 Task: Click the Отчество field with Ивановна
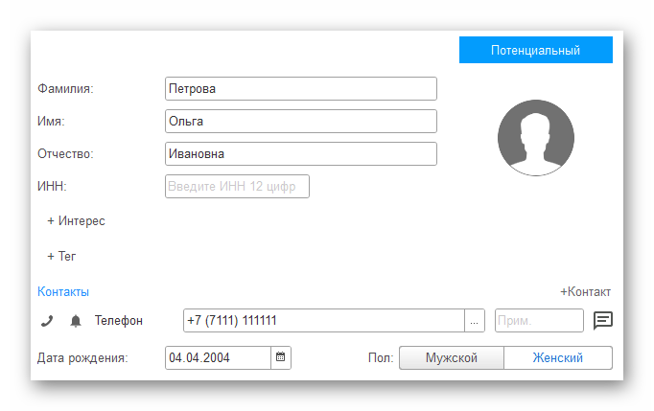(x=300, y=154)
